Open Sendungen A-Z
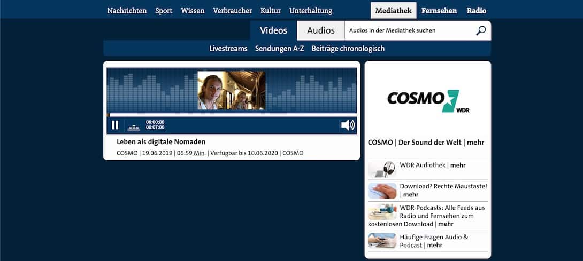Image resolution: width=583 pixels, height=261 pixels. coord(280,48)
